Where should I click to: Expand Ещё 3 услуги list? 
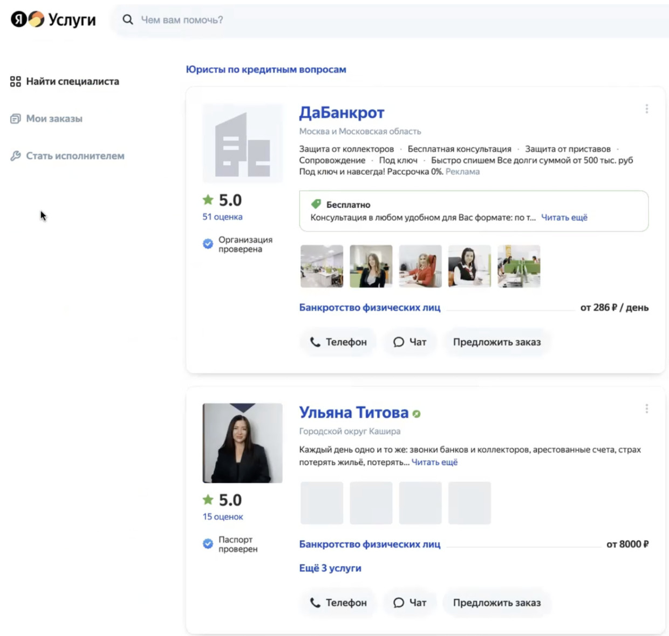point(330,568)
